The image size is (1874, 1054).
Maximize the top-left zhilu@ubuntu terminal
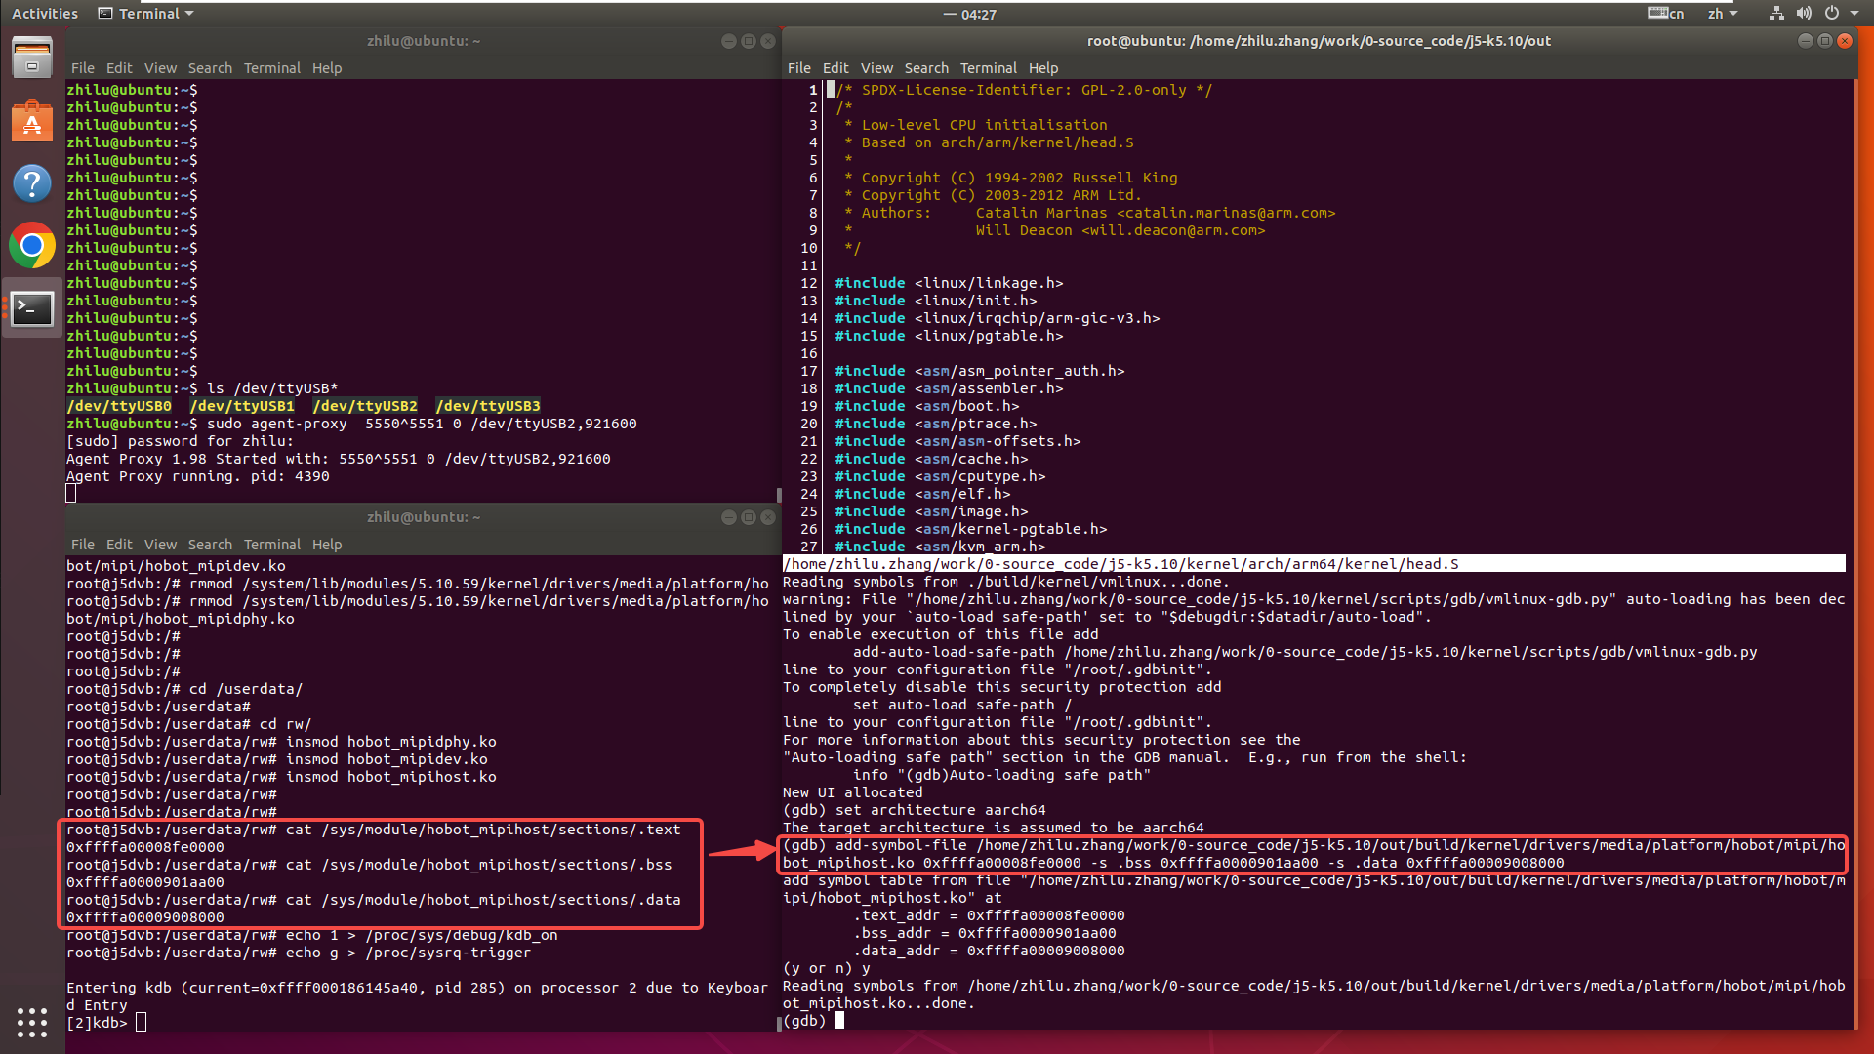click(748, 41)
